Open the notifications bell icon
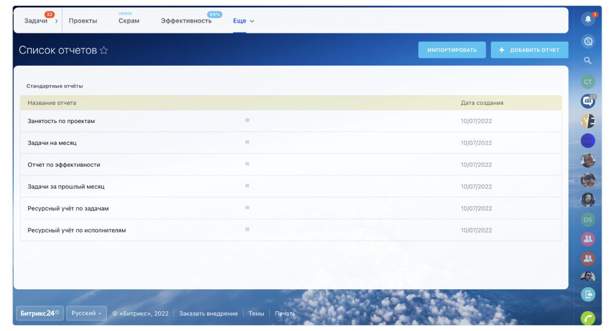Viewport: 613px width, 331px height. pos(587,19)
